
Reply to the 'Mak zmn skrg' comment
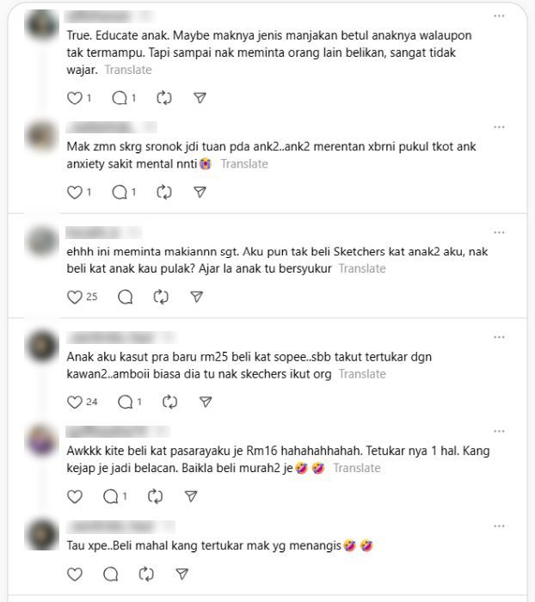[120, 192]
